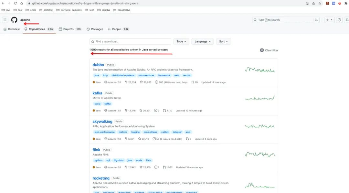Open the architect bookmarks folder
Image resolution: width=349 pixels, height=193 pixels.
click(46, 10)
